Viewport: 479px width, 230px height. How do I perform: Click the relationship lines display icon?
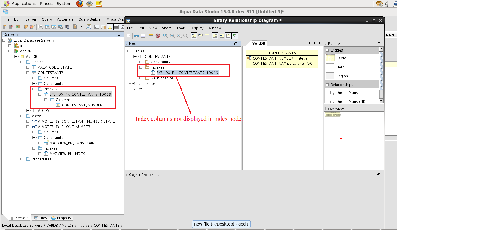(x=235, y=36)
